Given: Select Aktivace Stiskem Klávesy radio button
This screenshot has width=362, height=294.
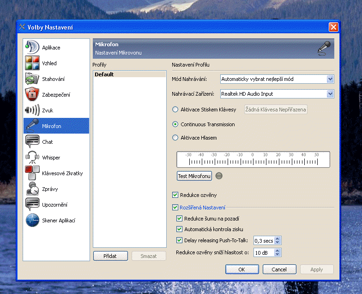Looking at the screenshot, I should coord(175,110).
